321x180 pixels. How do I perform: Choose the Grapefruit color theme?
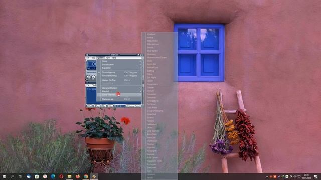point(159,114)
